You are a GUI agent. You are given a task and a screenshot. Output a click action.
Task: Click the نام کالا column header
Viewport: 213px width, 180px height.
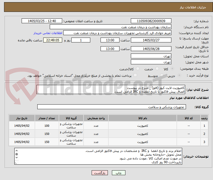142,118
